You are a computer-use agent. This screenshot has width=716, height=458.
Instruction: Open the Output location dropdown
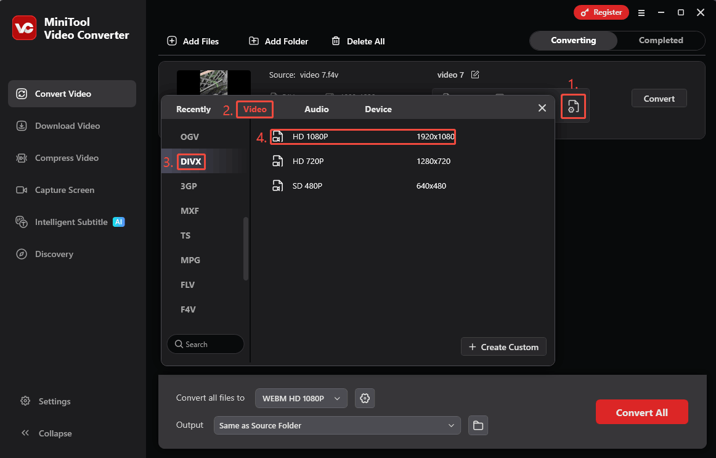337,425
